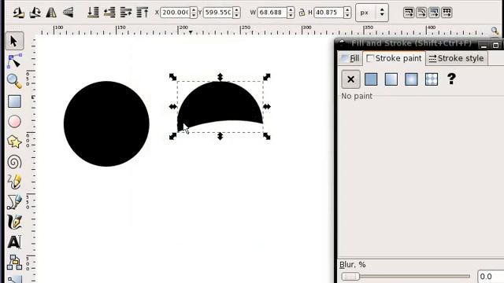Lower selection one step
This screenshot has width=504, height=283.
coord(109,13)
